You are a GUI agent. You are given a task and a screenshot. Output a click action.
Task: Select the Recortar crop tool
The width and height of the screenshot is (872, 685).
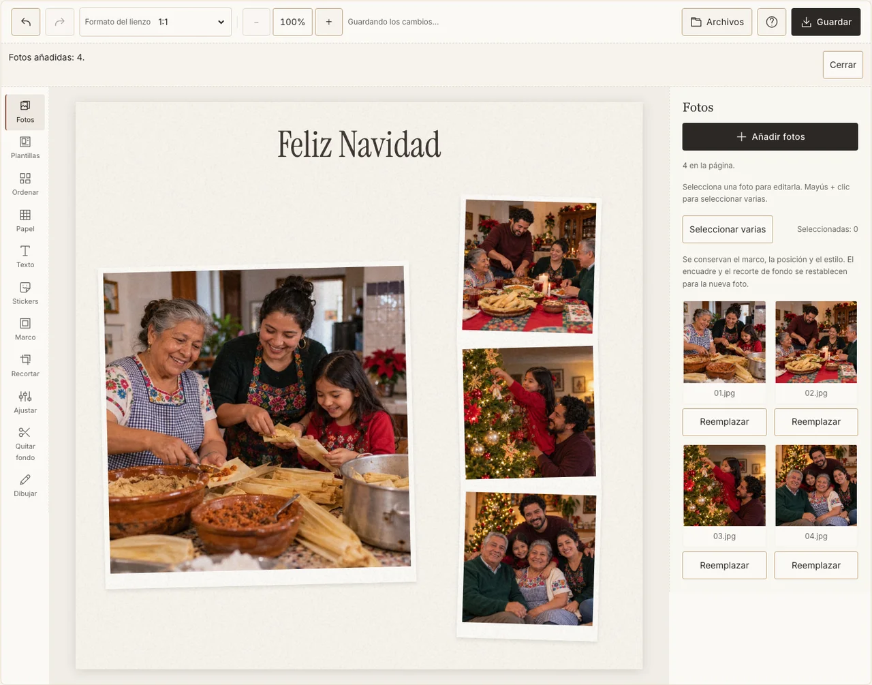25,366
